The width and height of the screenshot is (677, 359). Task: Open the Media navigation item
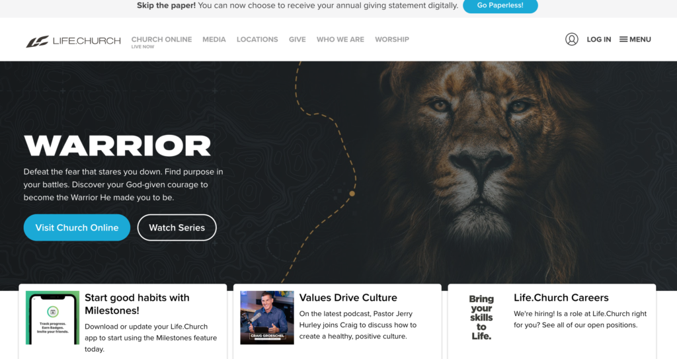(x=214, y=39)
